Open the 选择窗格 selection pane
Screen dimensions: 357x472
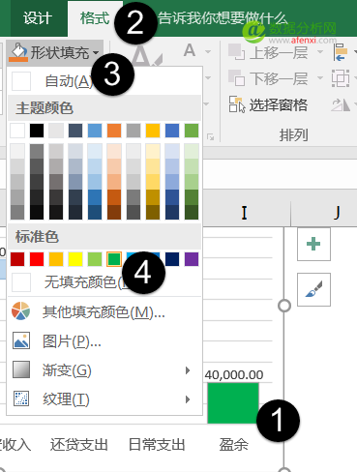tap(268, 104)
